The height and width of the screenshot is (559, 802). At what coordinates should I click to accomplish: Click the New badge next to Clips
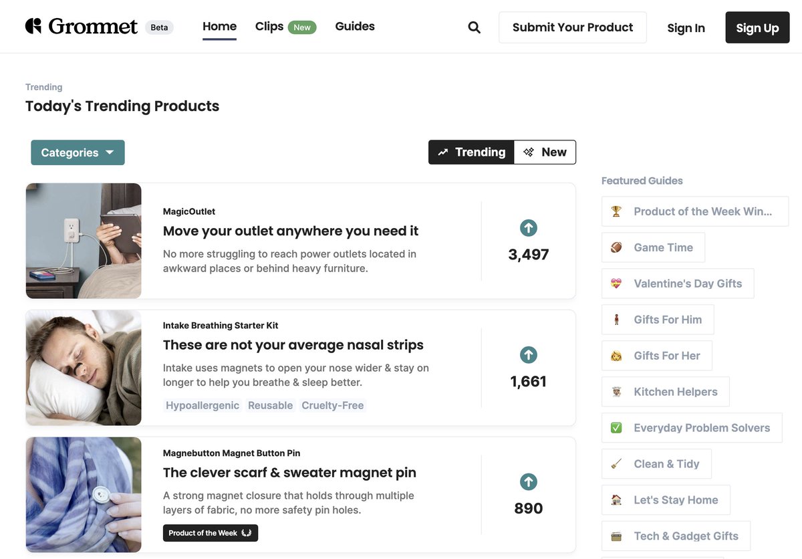(x=302, y=27)
